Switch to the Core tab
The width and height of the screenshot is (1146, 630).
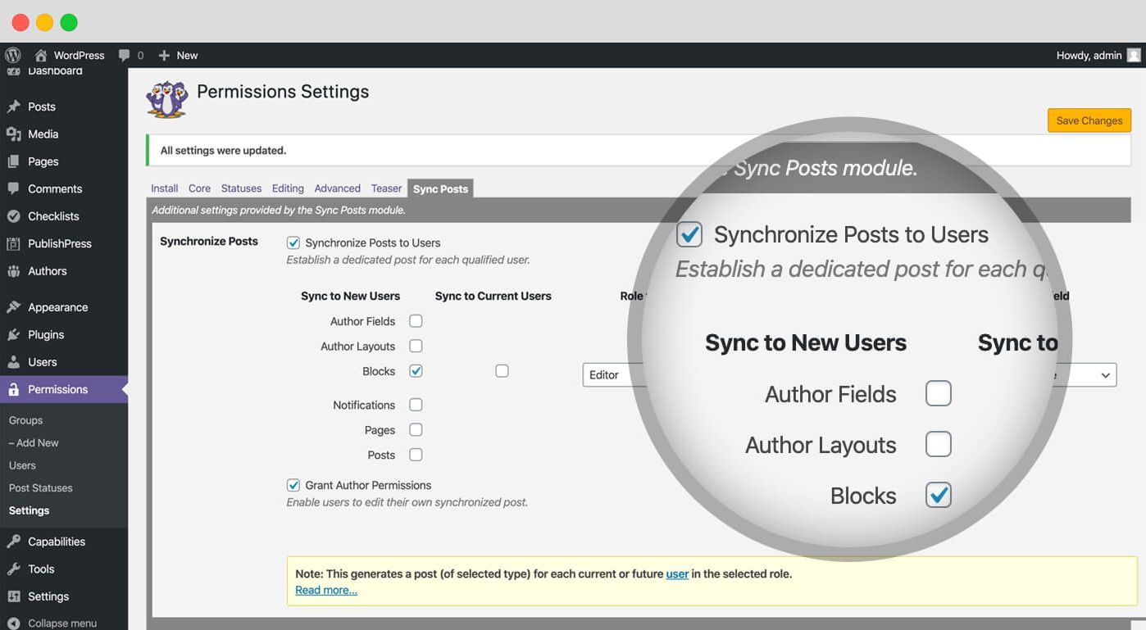point(199,188)
